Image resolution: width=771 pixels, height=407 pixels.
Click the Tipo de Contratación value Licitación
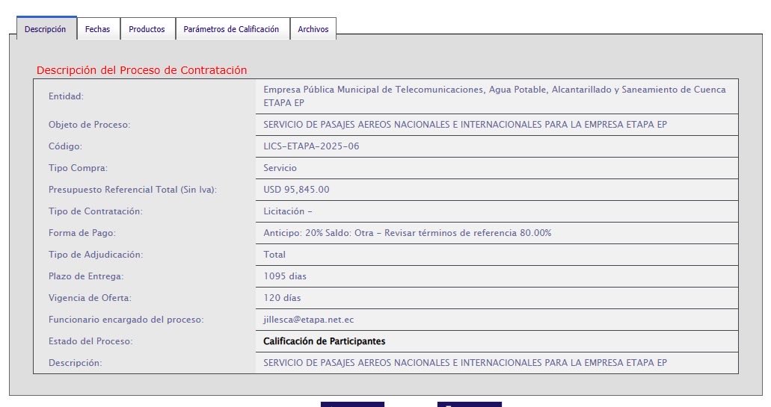click(288, 211)
